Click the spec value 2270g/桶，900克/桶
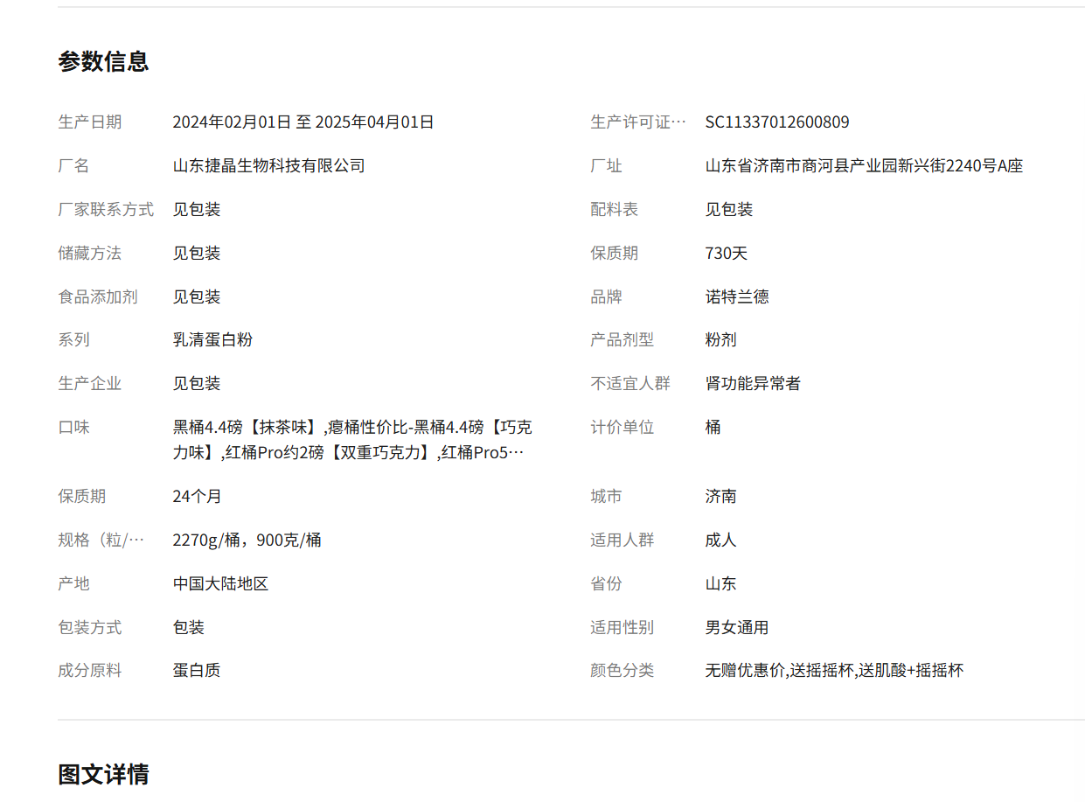The height and width of the screenshot is (802, 1085). tap(247, 540)
